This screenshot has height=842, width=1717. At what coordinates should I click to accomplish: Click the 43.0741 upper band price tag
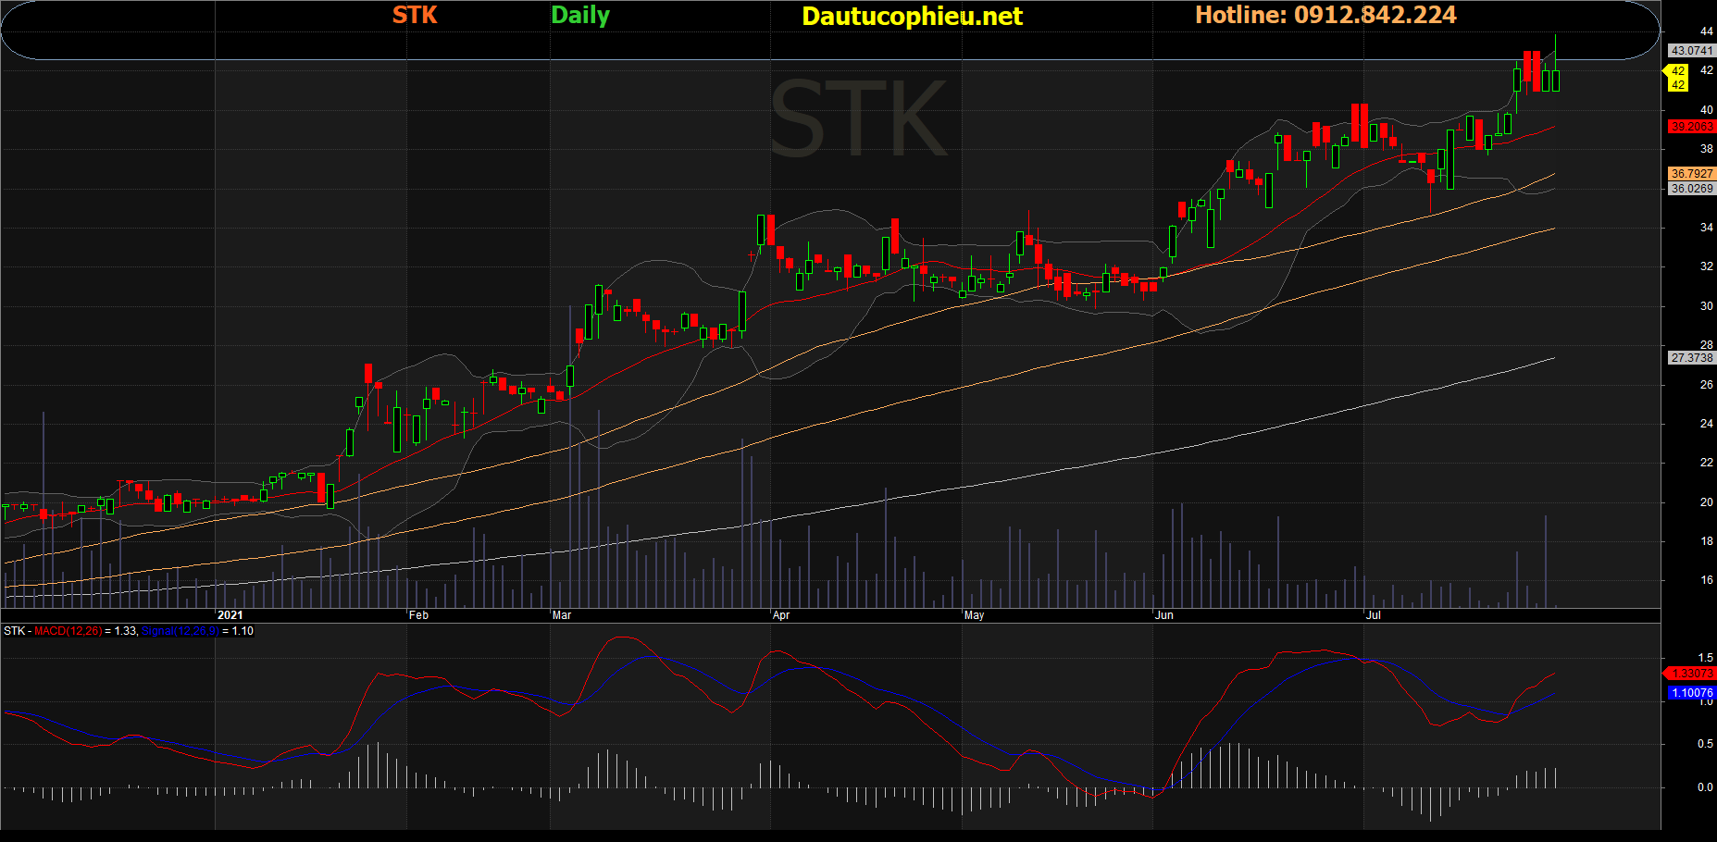point(1691,51)
